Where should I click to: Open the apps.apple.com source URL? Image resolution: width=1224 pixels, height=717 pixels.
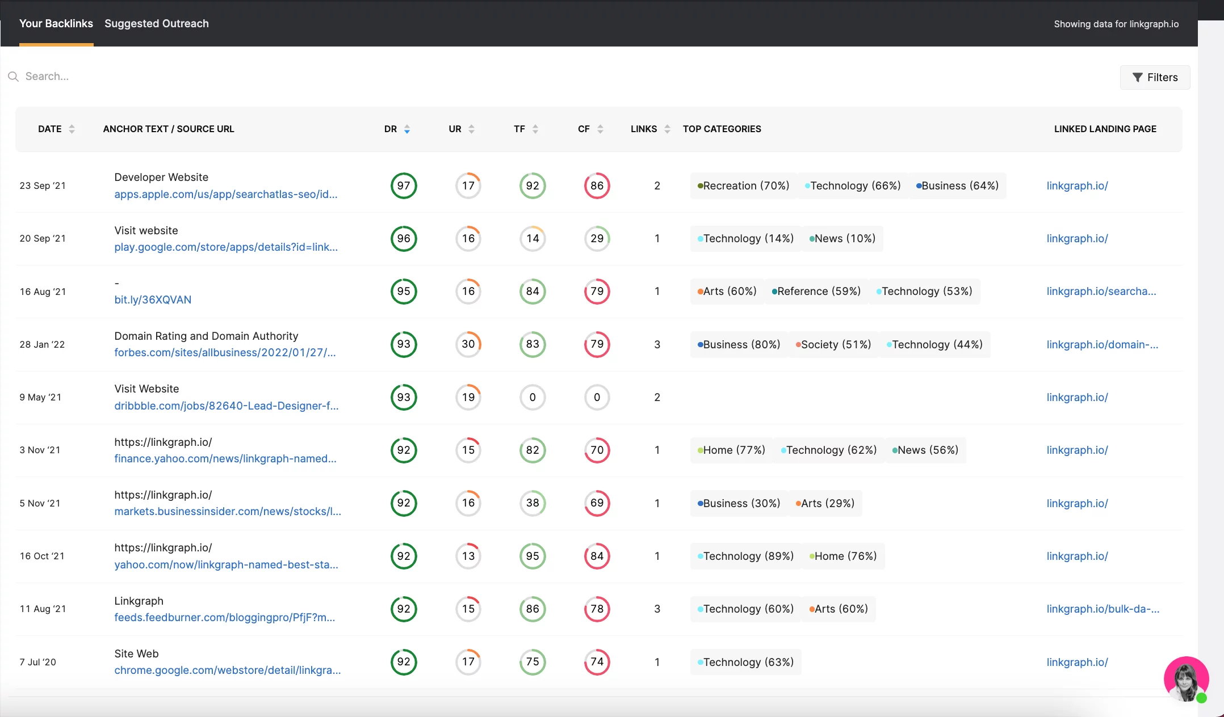point(225,194)
